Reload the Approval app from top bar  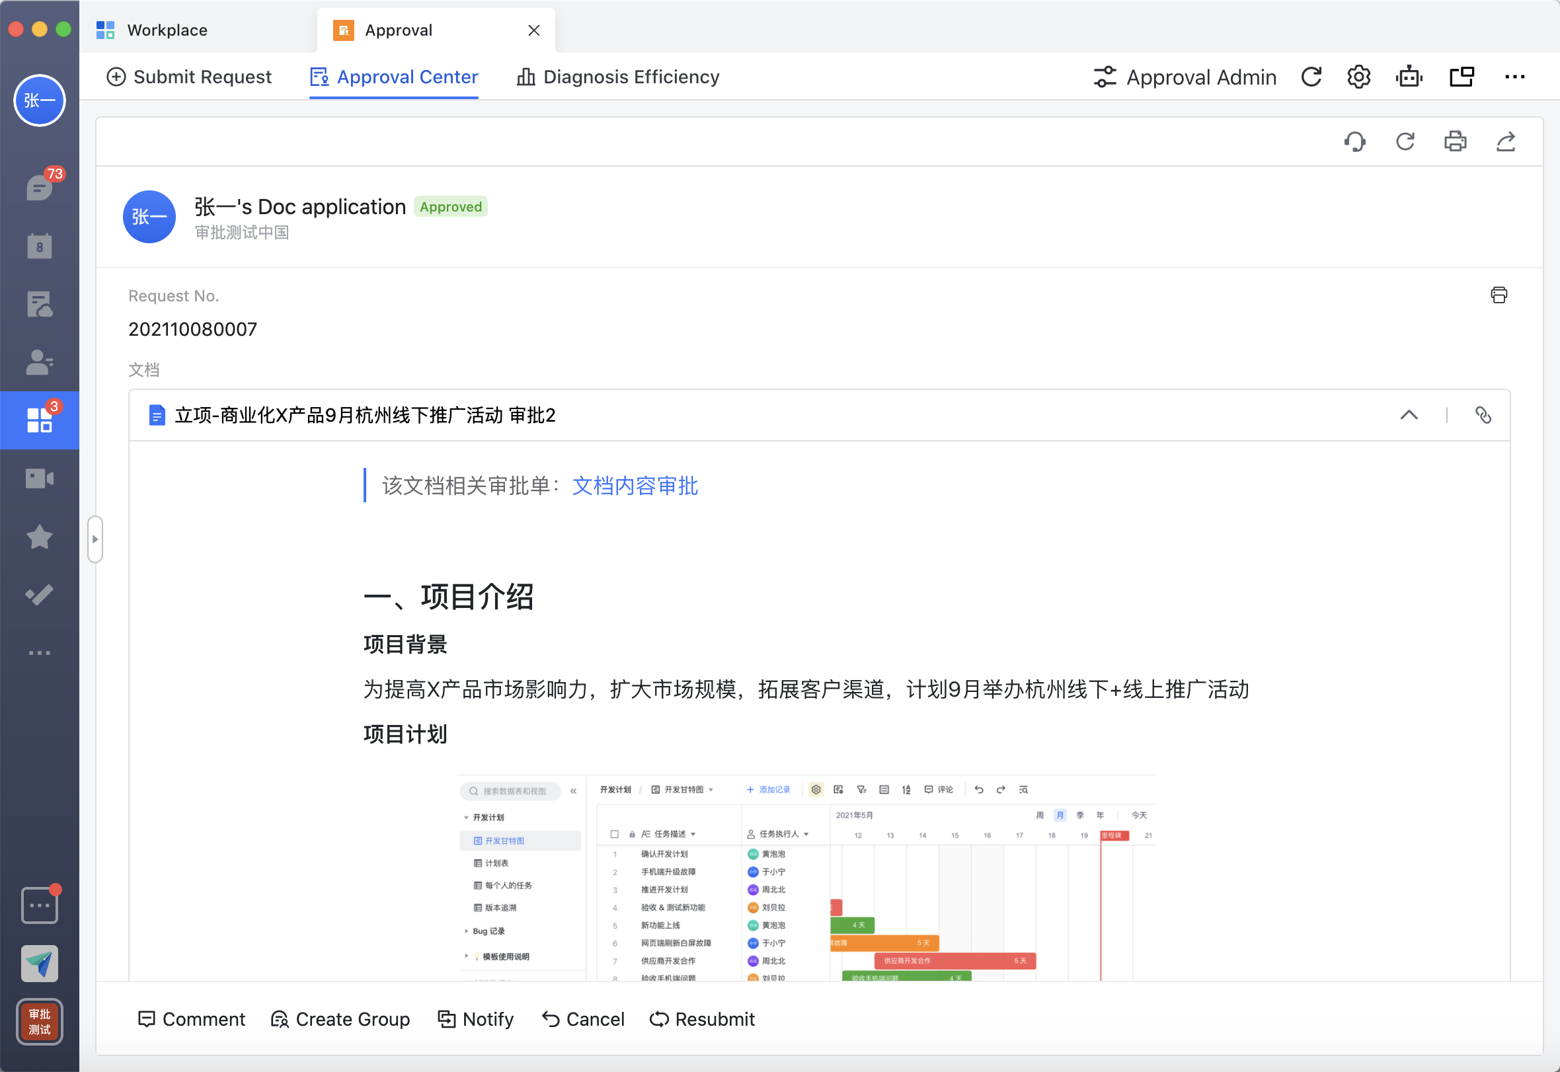tap(1311, 77)
